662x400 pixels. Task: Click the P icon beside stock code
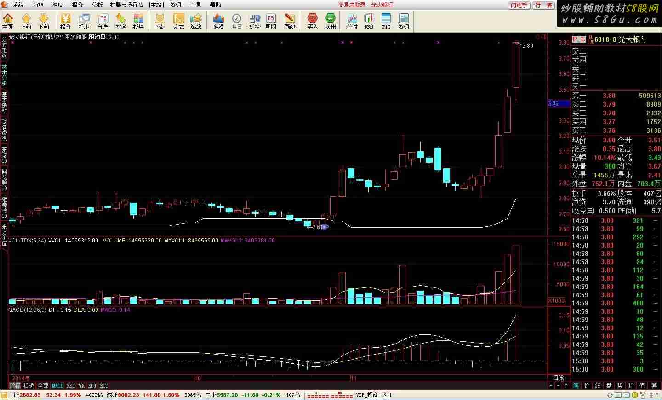[575, 39]
